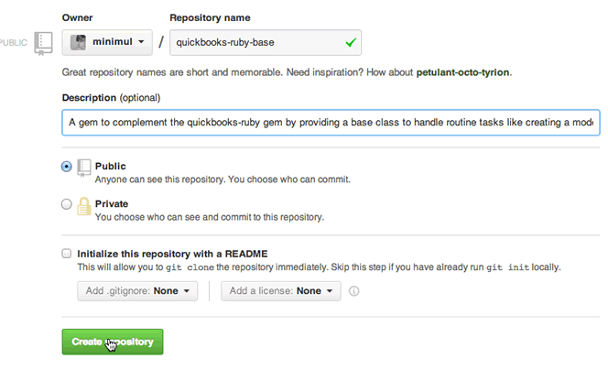The width and height of the screenshot is (608, 370).
Task: Click the lock icon next to Private
Action: (83, 206)
